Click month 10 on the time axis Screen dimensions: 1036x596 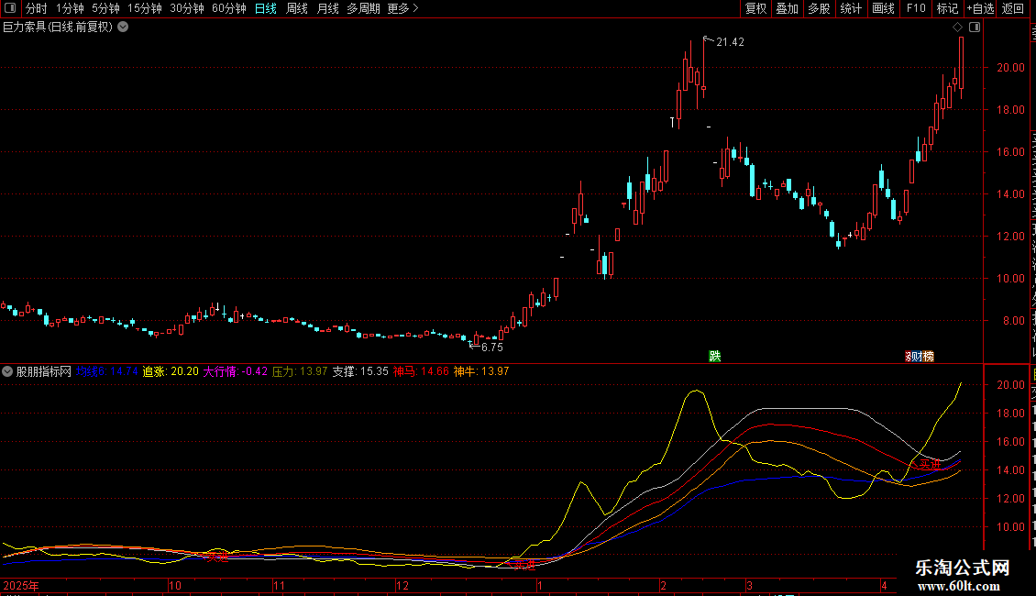tap(175, 586)
